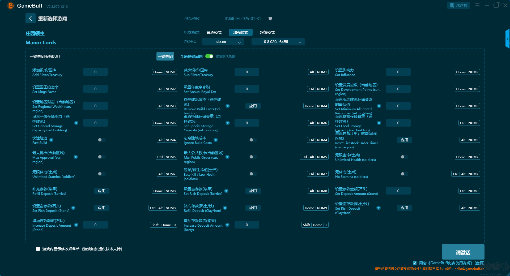
Task: Apply Refill Deposit (Berries)
Action: click(x=101, y=191)
